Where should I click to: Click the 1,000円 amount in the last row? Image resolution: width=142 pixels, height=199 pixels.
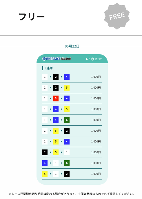pos(96,174)
